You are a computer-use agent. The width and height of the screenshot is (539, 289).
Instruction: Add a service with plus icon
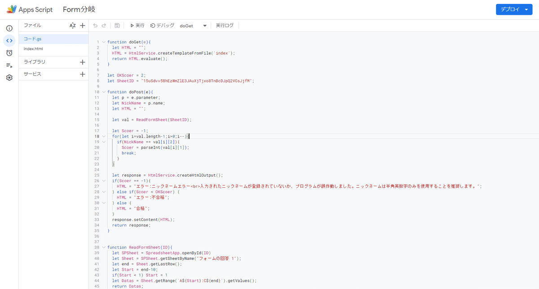(x=82, y=74)
